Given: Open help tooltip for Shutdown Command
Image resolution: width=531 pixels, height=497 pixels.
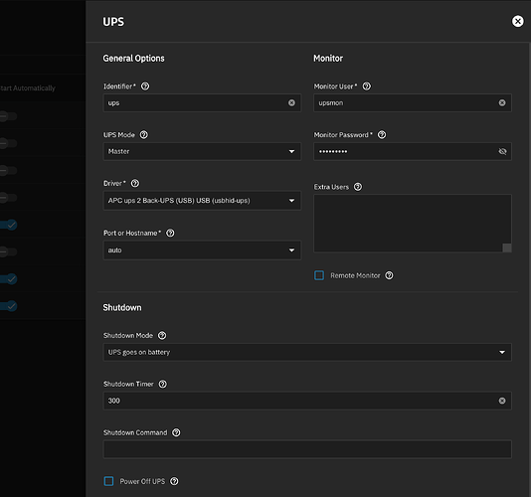Looking at the screenshot, I should coord(176,432).
